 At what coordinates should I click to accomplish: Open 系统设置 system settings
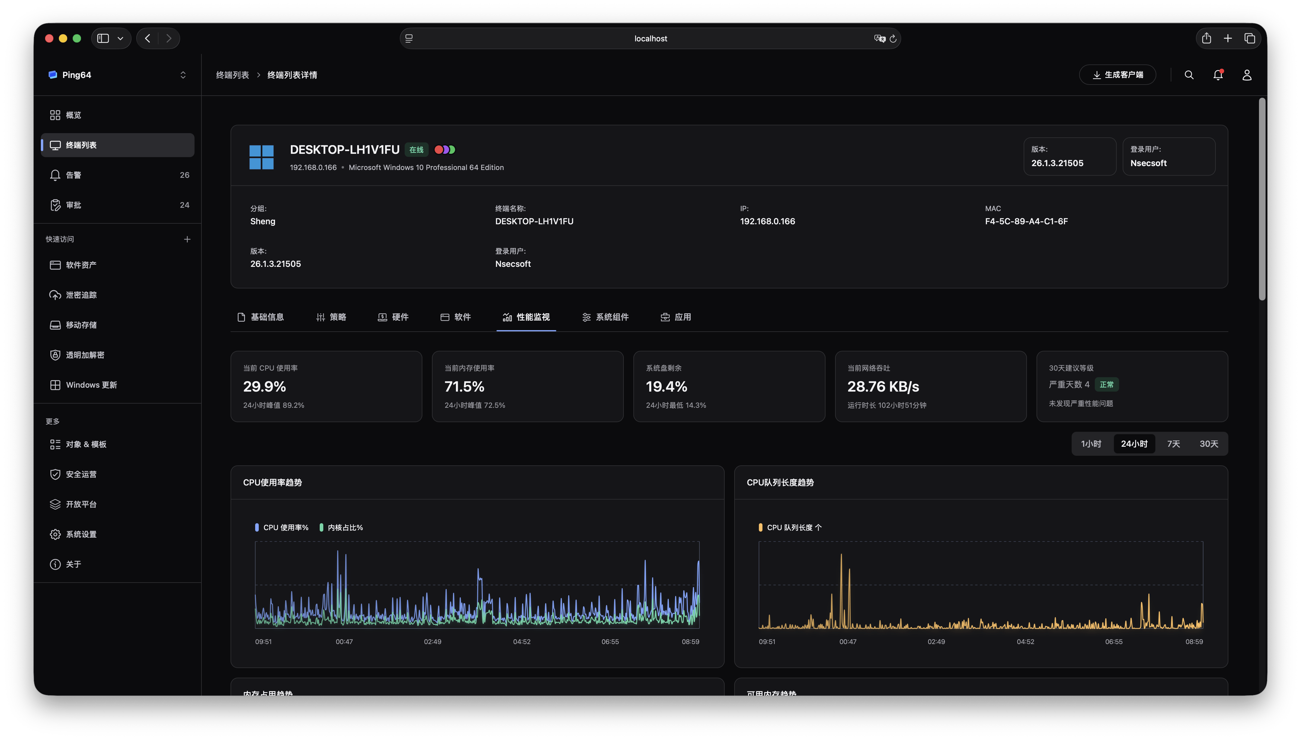coord(117,534)
